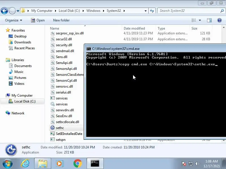226x169 pixels.
Task: Select Recent Places in Favorites
Action: [x=25, y=48]
